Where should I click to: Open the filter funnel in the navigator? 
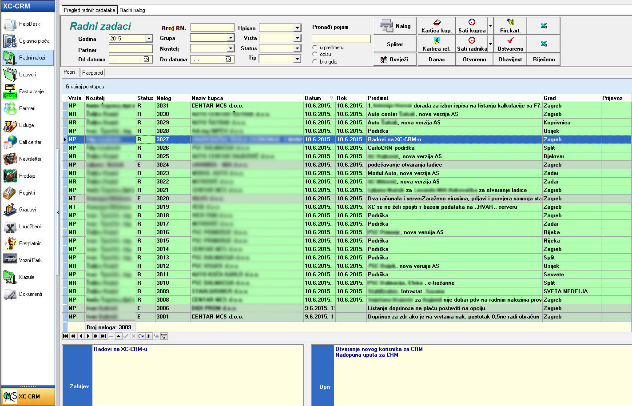pyautogui.click(x=164, y=336)
